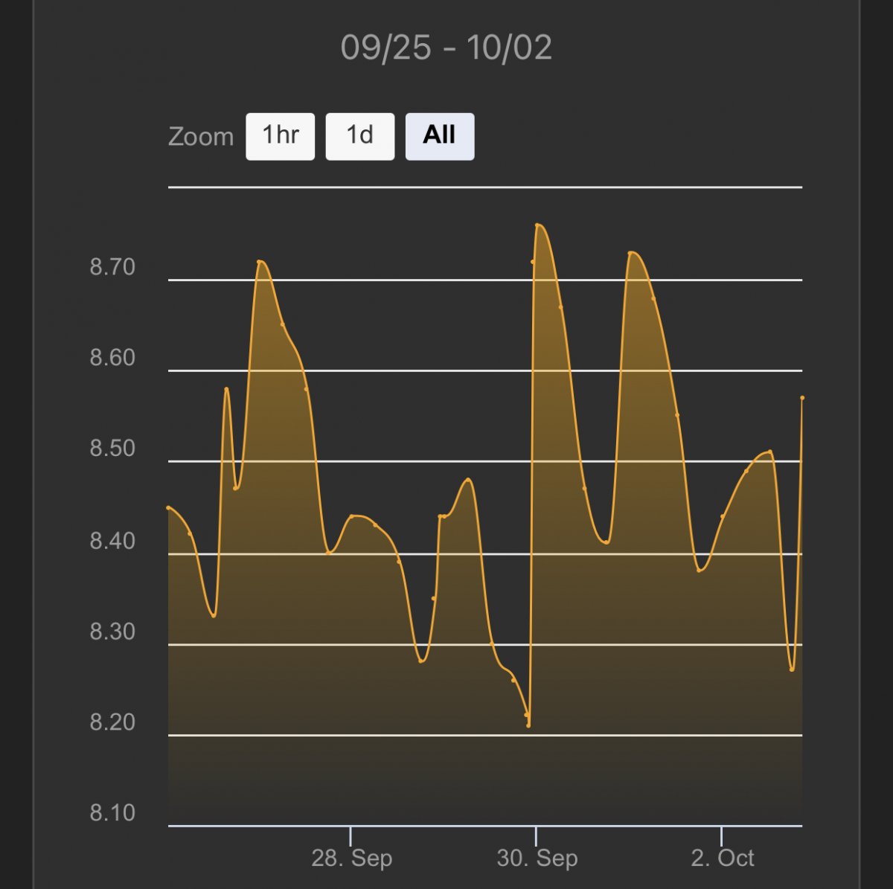Click the 8.70 y-axis label
This screenshot has width=893, height=889.
112,267
